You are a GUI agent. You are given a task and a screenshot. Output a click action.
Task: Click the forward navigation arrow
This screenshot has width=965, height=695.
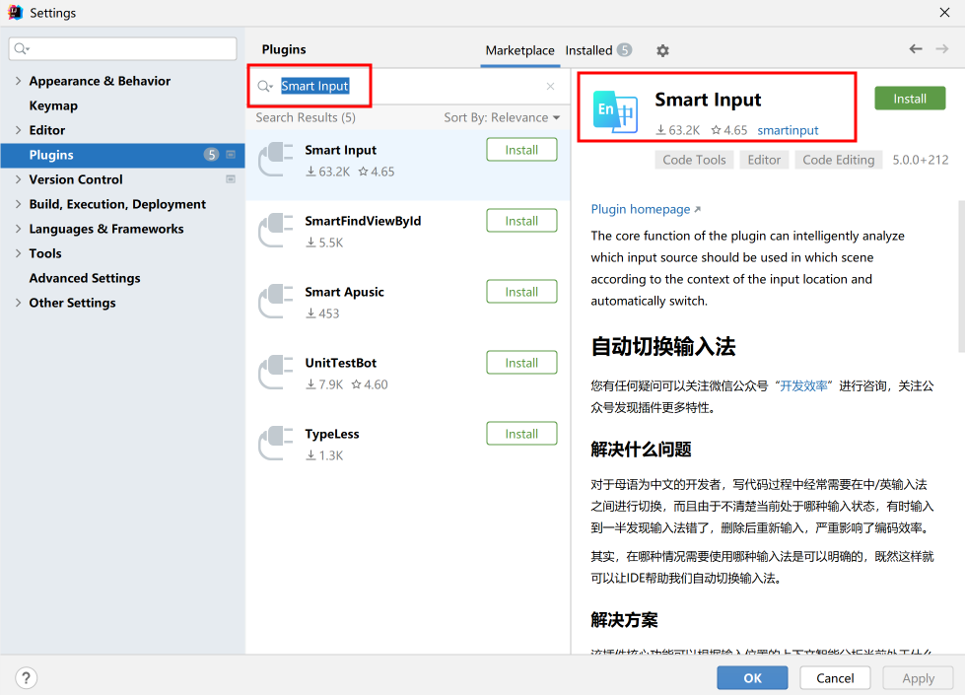[x=944, y=50]
